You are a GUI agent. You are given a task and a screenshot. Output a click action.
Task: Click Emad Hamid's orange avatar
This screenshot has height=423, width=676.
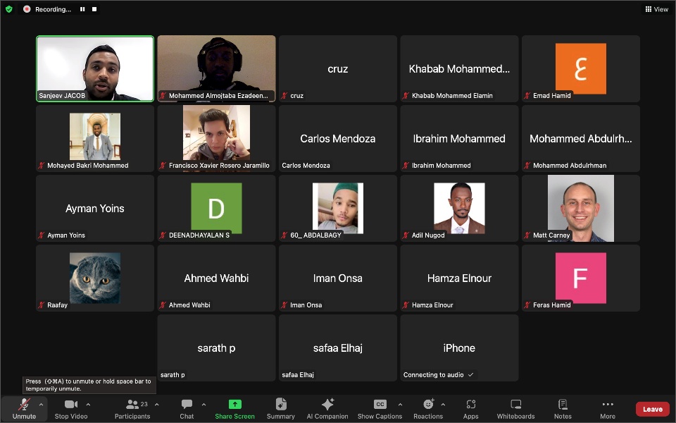pyautogui.click(x=581, y=68)
